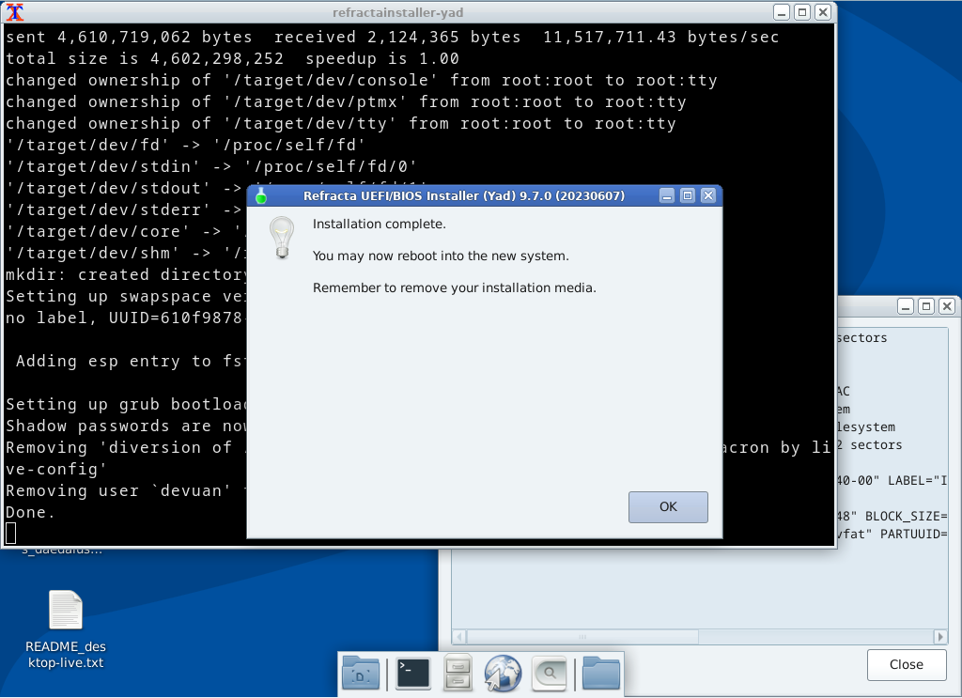This screenshot has height=698, width=962.
Task: Close the Refracta Installer dialog window
Action: coord(708,195)
